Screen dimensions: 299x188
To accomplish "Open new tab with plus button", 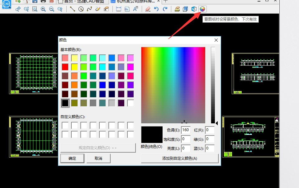I will tap(166, 2).
